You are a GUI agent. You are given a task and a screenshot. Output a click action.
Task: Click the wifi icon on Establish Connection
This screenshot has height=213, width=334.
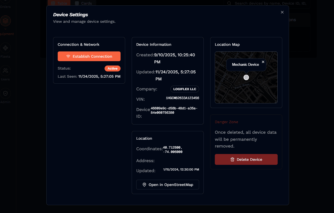tap(68, 56)
